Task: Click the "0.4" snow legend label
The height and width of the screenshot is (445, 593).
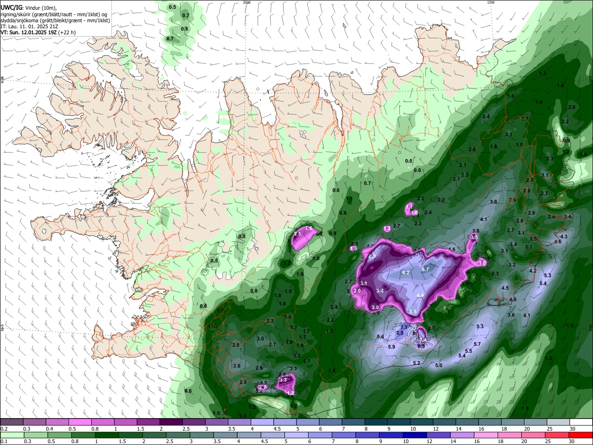Action: pos(50,429)
